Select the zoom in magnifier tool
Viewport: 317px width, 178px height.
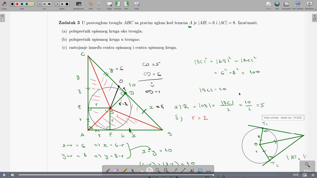[x=158, y=170]
